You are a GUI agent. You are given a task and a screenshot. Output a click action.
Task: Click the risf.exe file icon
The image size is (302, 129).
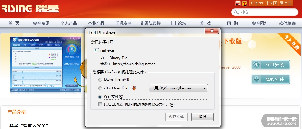pos(96,50)
